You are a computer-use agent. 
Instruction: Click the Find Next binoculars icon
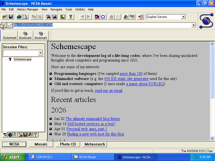55,17
